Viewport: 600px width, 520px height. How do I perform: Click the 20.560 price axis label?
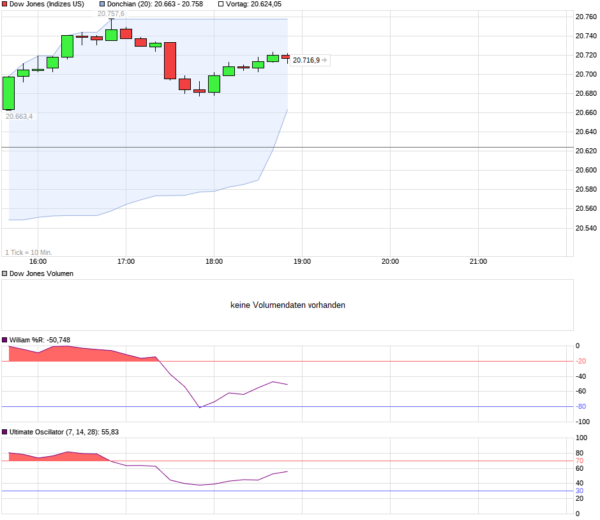(586, 209)
